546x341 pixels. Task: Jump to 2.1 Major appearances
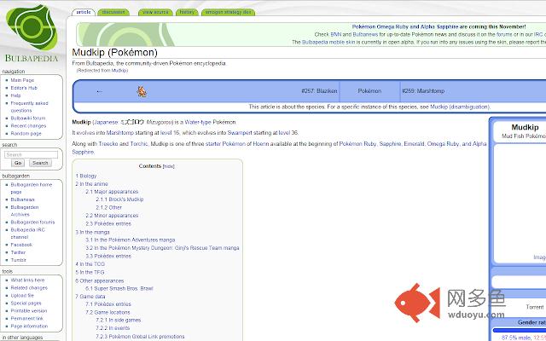[x=112, y=192]
